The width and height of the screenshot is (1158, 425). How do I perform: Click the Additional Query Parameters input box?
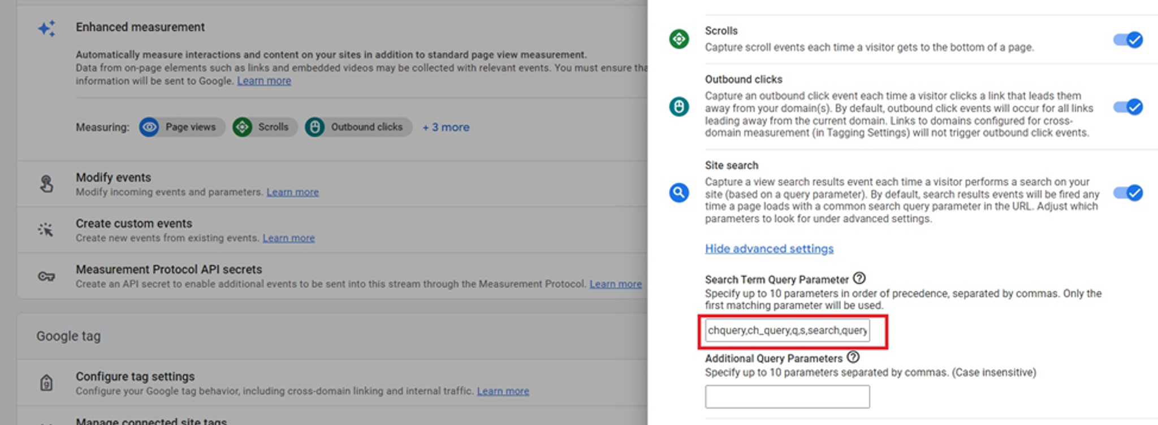click(787, 397)
